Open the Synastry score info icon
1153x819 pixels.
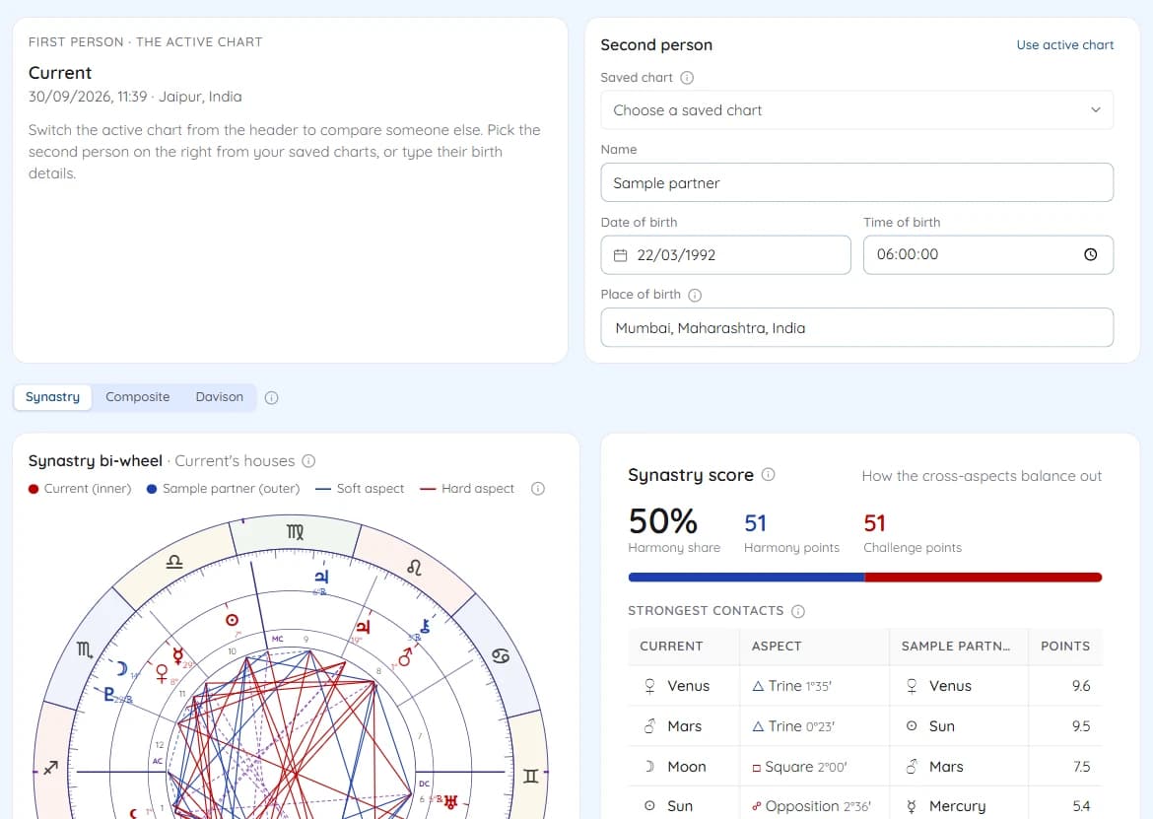[769, 475]
